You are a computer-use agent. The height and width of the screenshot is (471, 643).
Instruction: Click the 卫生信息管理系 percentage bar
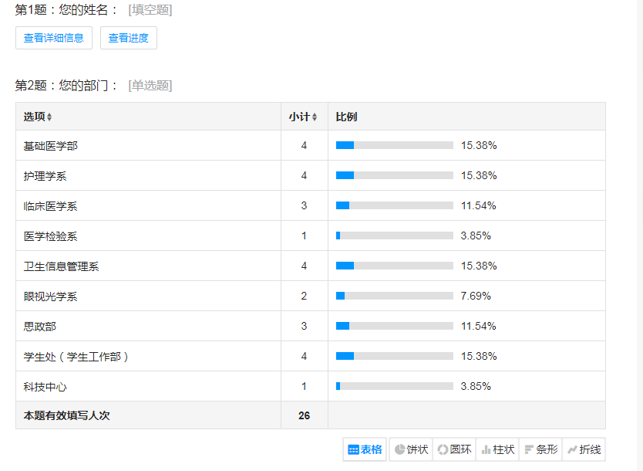pos(394,266)
